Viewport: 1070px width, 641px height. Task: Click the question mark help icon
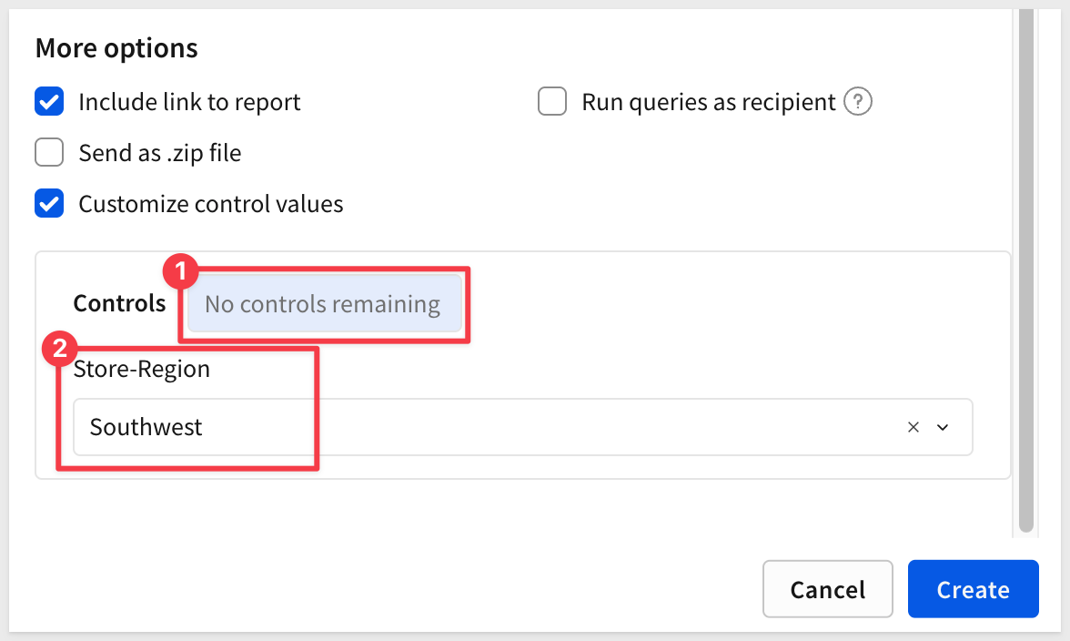point(857,102)
